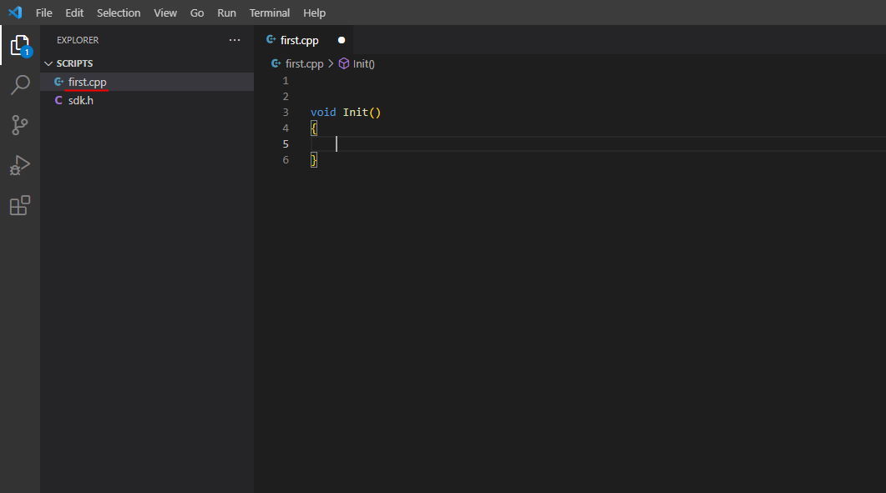Open sdk.h in the Explorer tree

tap(147, 100)
